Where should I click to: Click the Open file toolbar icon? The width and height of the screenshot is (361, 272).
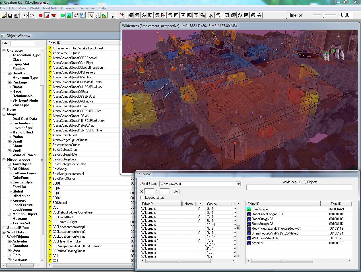pos(4,15)
